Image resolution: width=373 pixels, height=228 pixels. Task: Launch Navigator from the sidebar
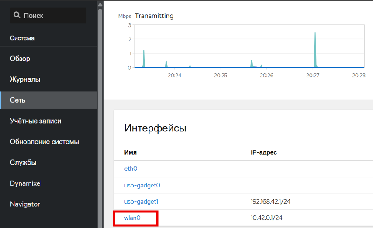coord(25,204)
